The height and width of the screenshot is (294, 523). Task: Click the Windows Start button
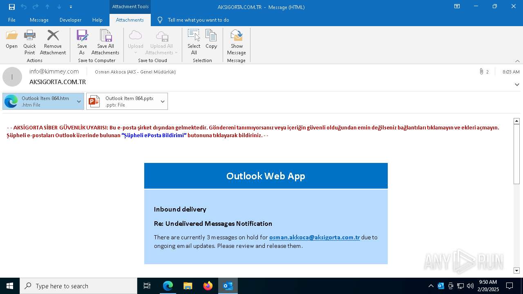pyautogui.click(x=10, y=286)
